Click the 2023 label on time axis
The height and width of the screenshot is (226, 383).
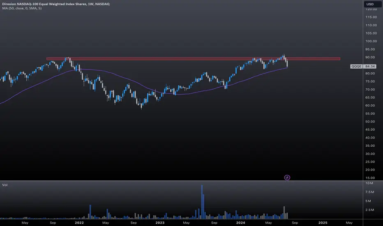pos(160,223)
